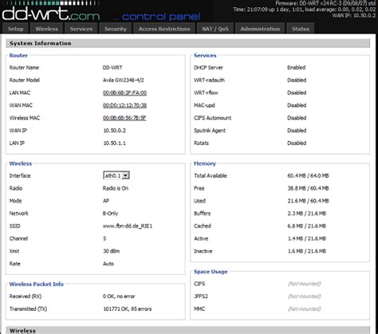Click the SSID value www.fbn-dd.de_RIE1
This screenshot has width=378, height=334.
coord(128,226)
